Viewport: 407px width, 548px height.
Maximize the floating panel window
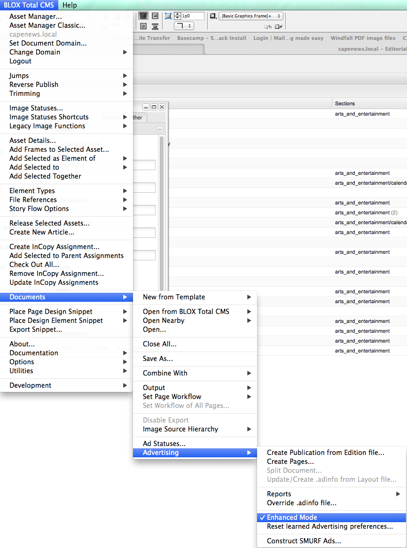coord(154,107)
